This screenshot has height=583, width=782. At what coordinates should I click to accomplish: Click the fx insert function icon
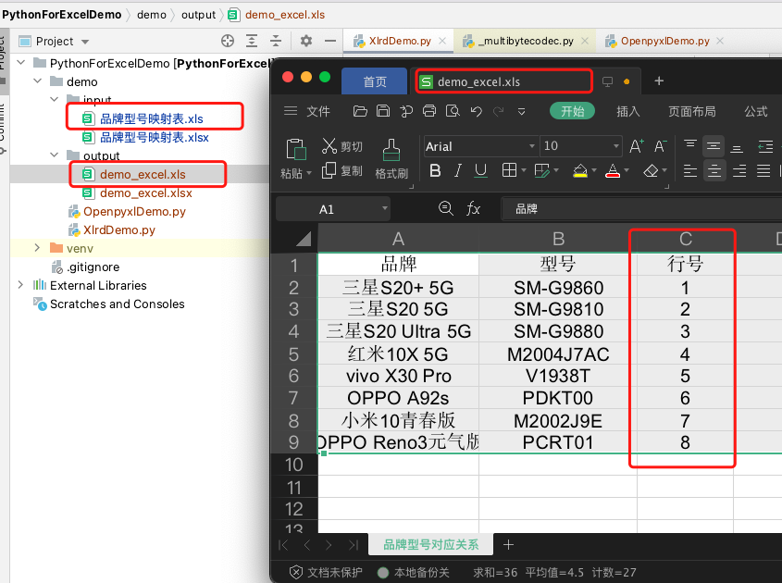click(474, 208)
